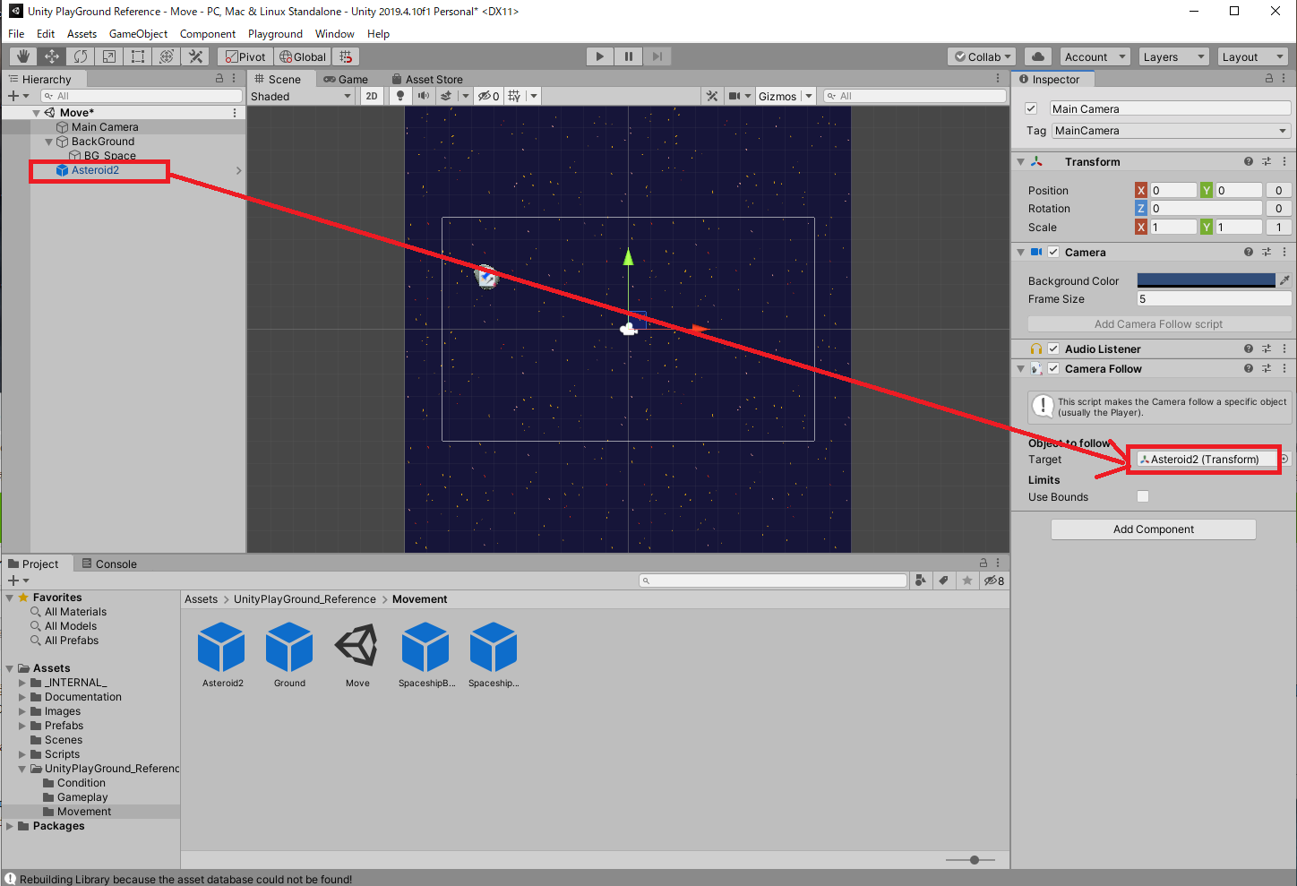Screen dimensions: 1297x886
Task: Open the Collab dropdown
Action: pyautogui.click(x=982, y=56)
